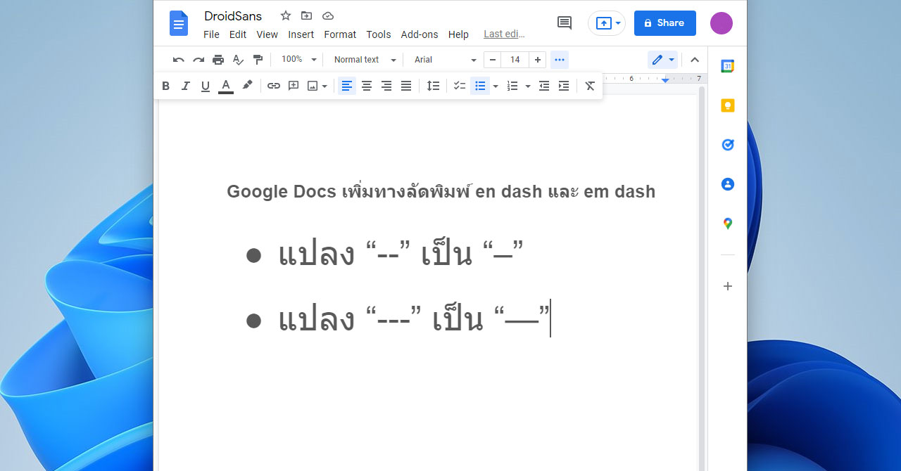This screenshot has height=471, width=901.
Task: Open Google Maps side panel
Action: pyautogui.click(x=728, y=224)
